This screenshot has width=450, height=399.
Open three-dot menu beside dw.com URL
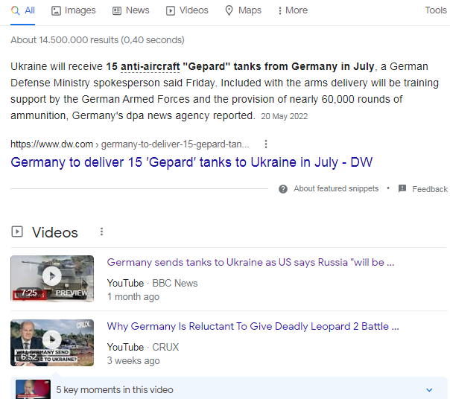266,144
